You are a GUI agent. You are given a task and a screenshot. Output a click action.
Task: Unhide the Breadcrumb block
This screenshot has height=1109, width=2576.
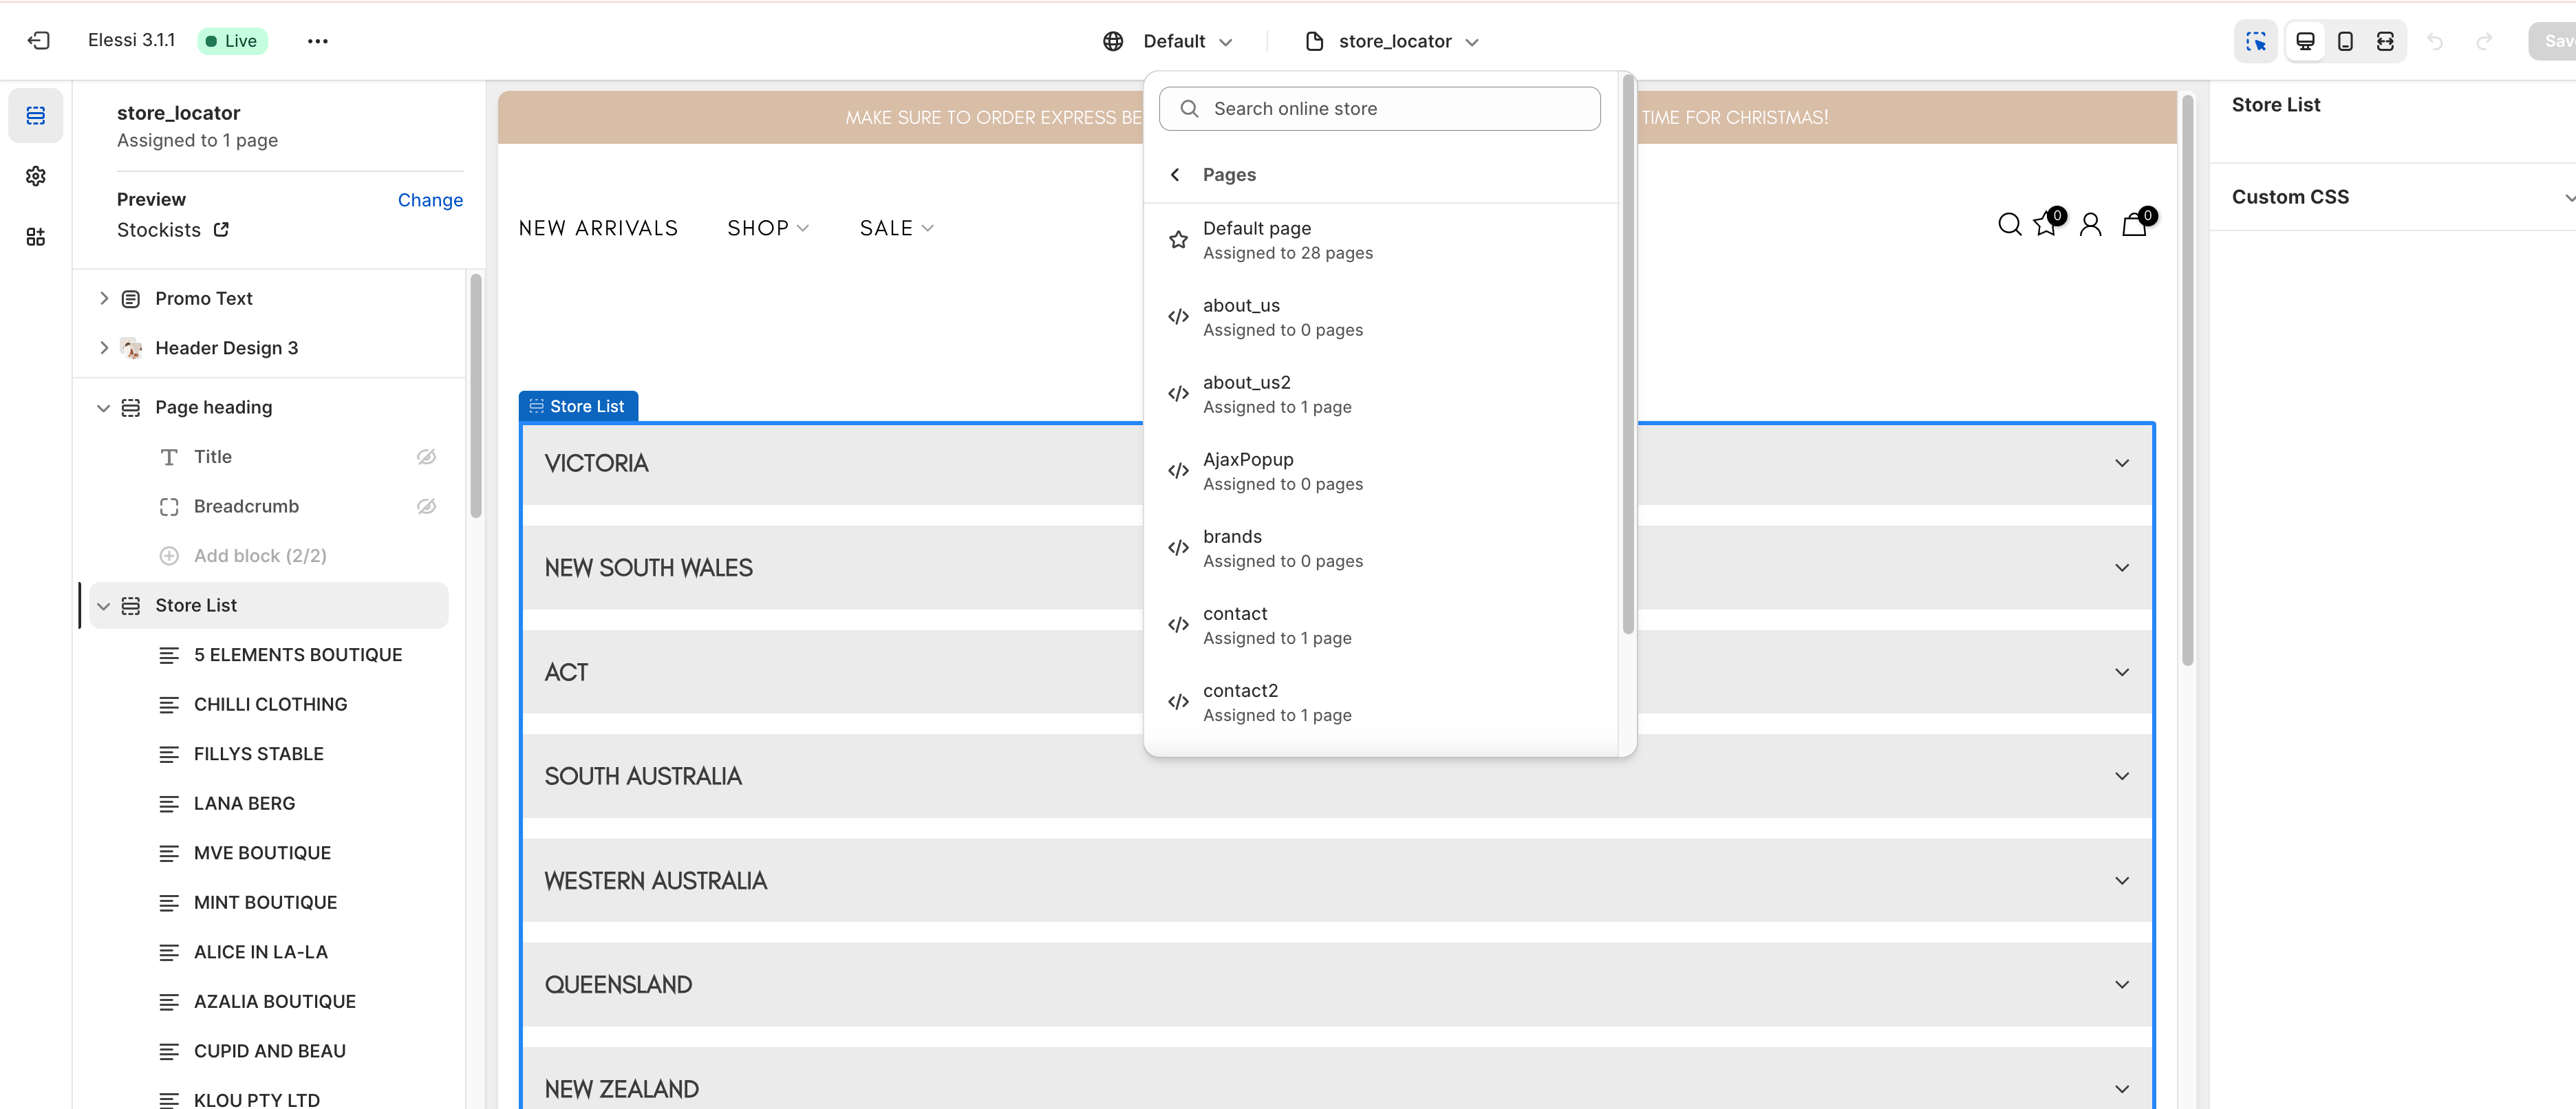tap(426, 507)
